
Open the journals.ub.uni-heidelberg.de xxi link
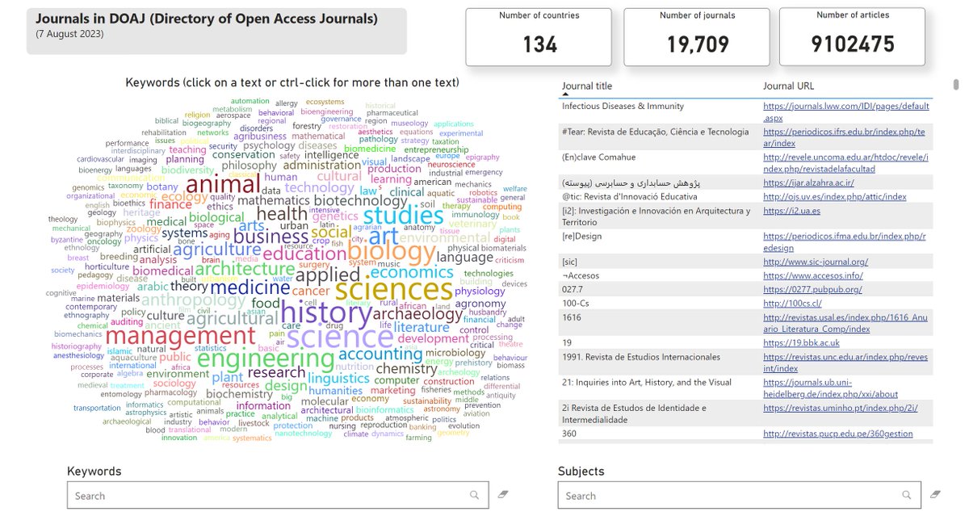pos(833,388)
